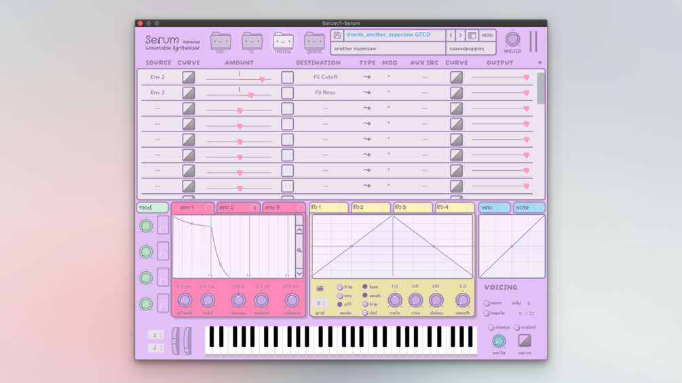The image size is (682, 383).
Task: Click the note modulation source tab
Action: 529,207
